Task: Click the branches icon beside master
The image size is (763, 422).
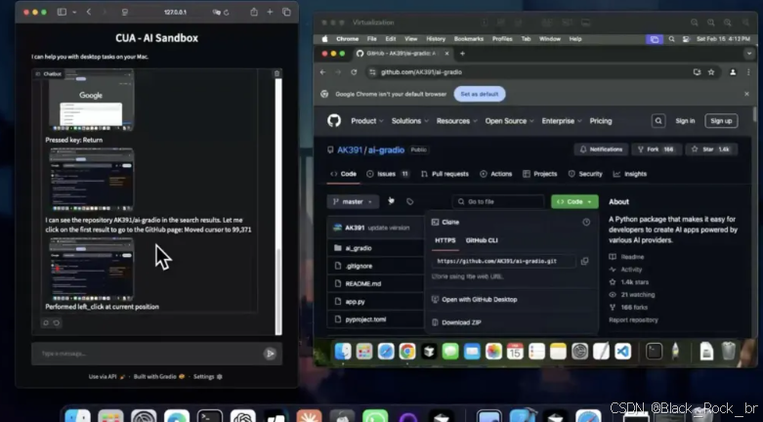Action: (x=391, y=201)
